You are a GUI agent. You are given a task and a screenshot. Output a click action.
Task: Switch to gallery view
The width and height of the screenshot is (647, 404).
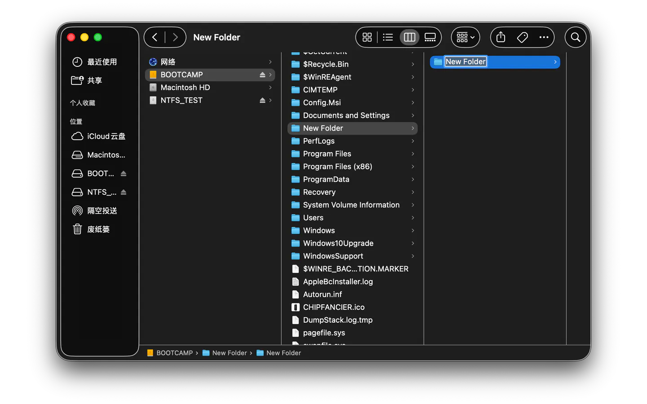(430, 37)
